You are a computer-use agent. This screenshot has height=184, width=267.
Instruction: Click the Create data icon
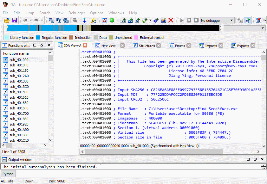point(130,20)
